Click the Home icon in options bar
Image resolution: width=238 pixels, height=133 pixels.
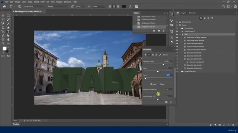point(4,7)
